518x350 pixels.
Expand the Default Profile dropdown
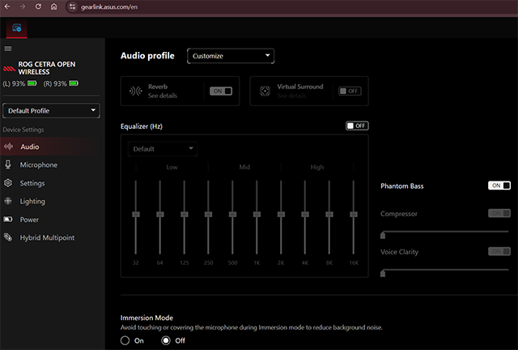click(52, 111)
